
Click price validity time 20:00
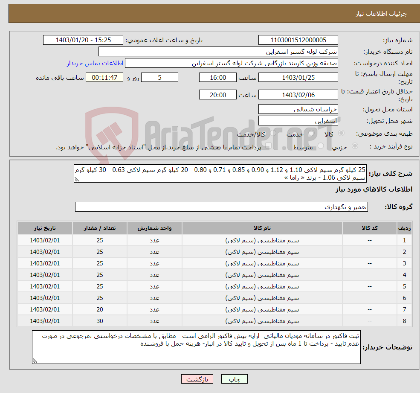218,95
